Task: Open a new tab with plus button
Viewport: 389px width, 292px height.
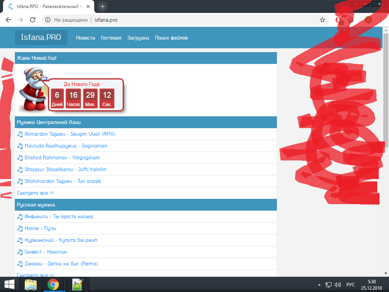Action: point(103,6)
